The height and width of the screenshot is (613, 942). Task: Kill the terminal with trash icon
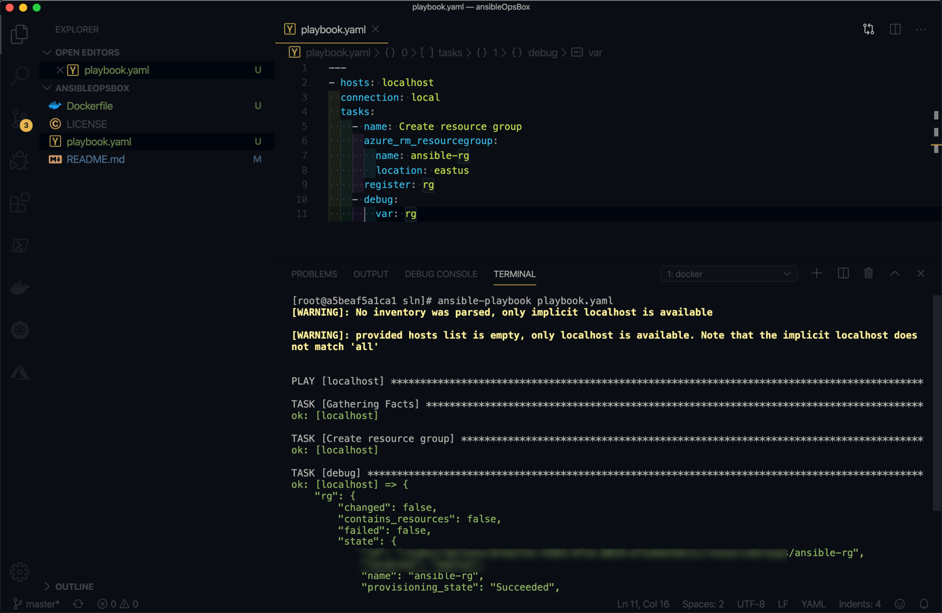tap(868, 274)
